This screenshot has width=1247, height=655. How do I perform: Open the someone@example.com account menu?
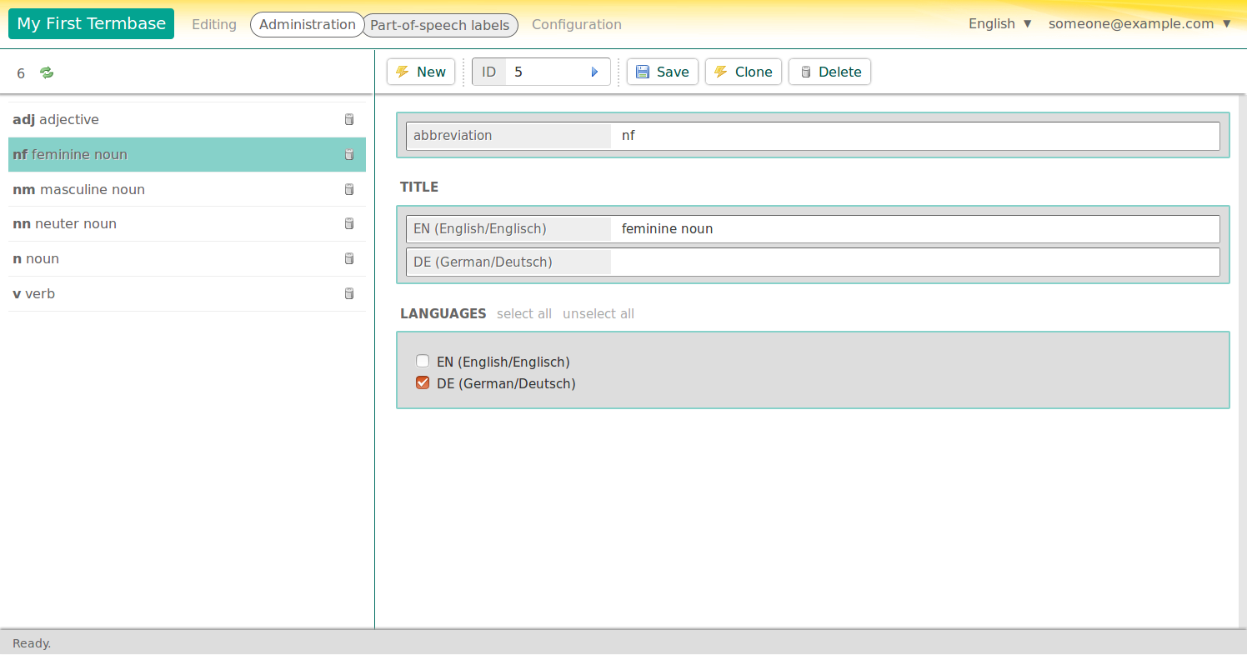click(x=1139, y=23)
